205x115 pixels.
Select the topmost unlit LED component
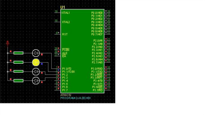click(36, 53)
